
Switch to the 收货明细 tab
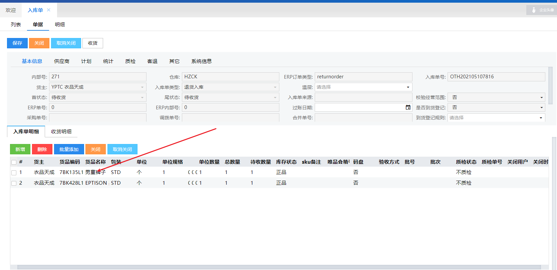pos(61,132)
